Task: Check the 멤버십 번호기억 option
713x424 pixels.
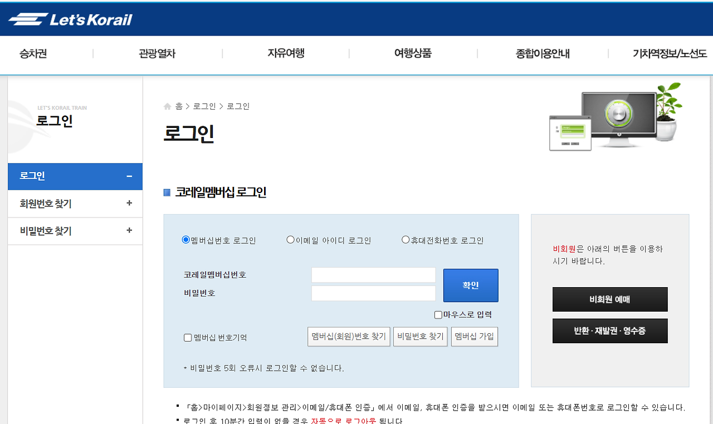Action: (x=188, y=337)
